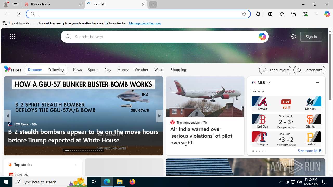Open the MSN apps grid launcher
333x187 pixels.
(x=12, y=37)
